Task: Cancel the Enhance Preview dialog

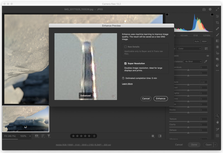Action: [x=146, y=99]
